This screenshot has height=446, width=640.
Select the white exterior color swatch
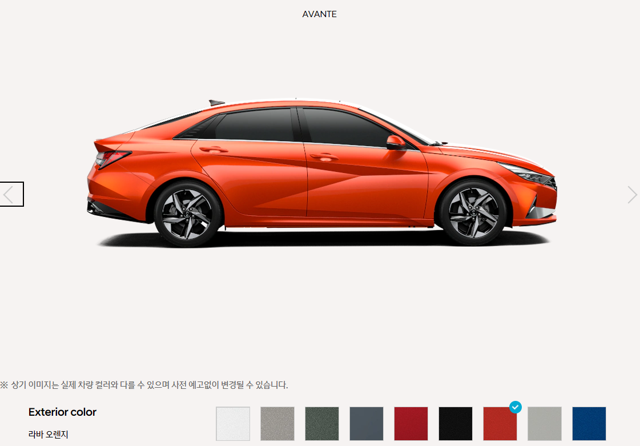tap(233, 424)
